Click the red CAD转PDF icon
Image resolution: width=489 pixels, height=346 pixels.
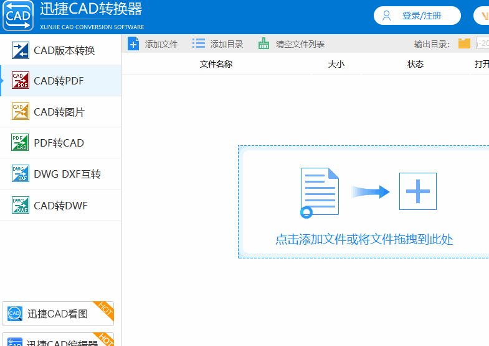click(x=21, y=80)
